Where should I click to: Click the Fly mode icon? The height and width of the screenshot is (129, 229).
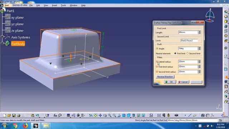[91, 115]
